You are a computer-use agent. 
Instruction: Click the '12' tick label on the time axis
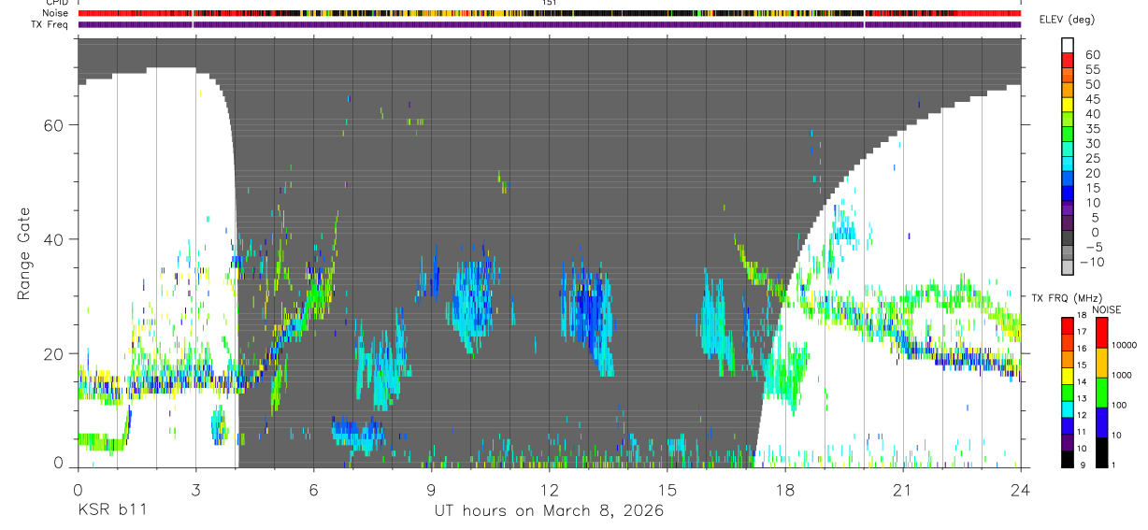(549, 489)
